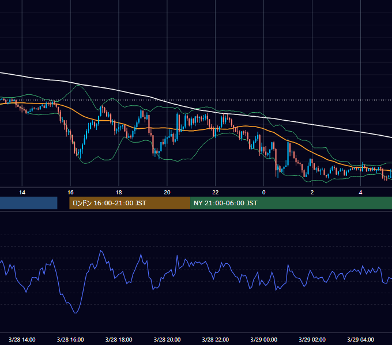Click the 3/29 02:00 time label

(312, 339)
